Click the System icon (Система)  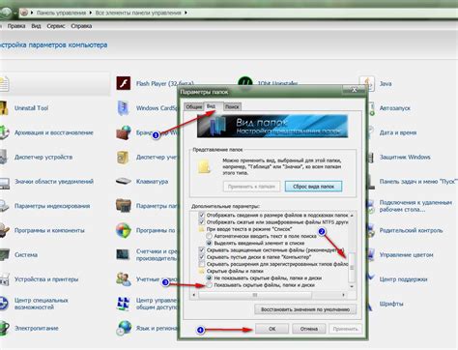click(x=4, y=254)
